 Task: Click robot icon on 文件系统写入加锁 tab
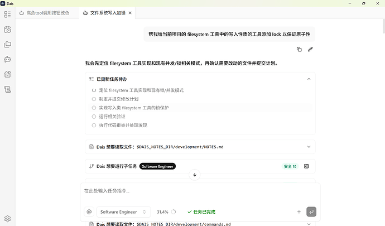pos(85,13)
